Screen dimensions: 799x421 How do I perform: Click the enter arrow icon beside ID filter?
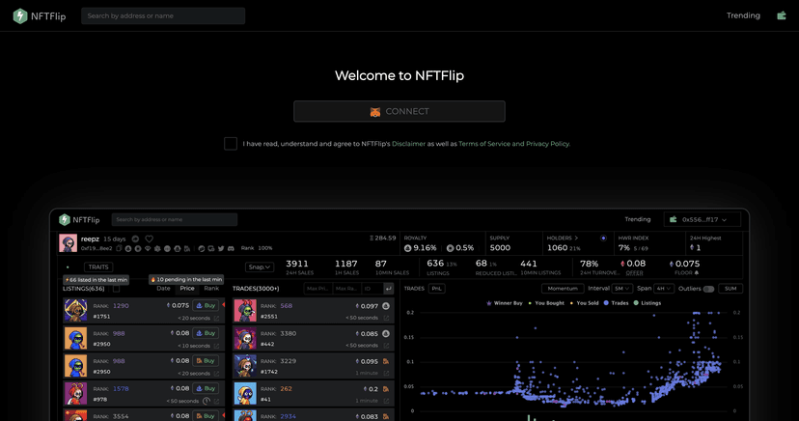click(x=388, y=289)
